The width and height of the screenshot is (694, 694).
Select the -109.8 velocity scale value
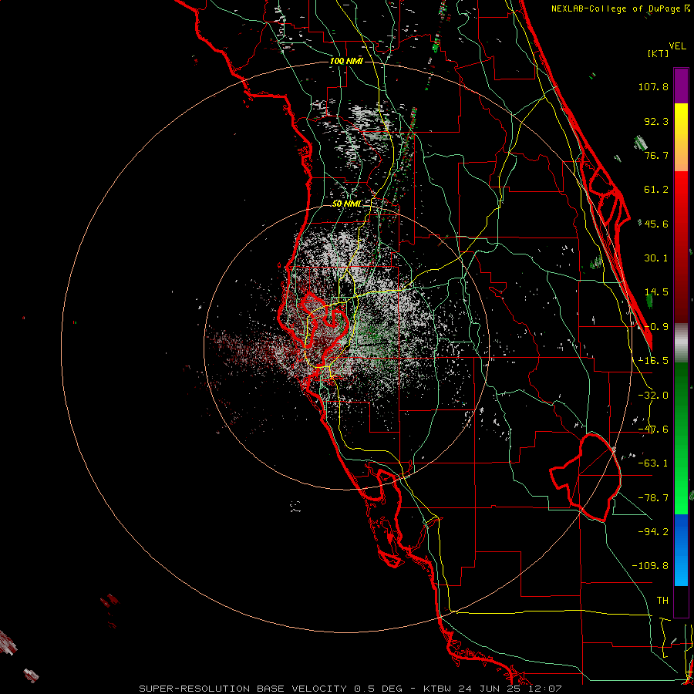tap(650, 566)
